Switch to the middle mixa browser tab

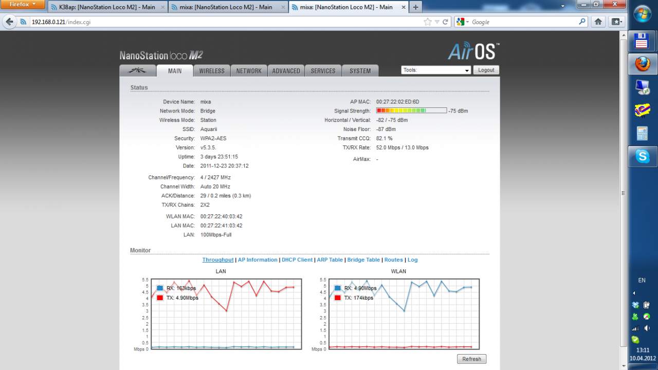coord(228,7)
